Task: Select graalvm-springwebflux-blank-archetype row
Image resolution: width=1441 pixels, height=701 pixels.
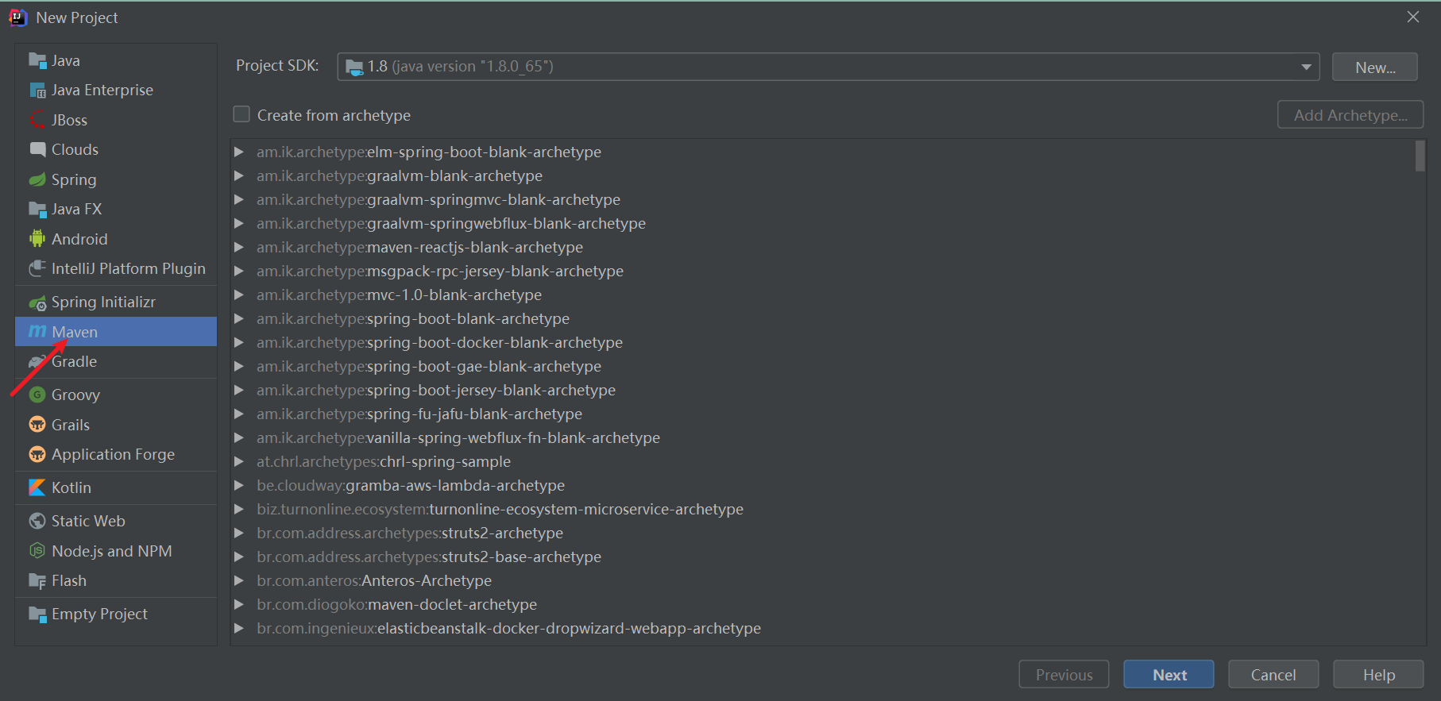Action: [x=822, y=223]
